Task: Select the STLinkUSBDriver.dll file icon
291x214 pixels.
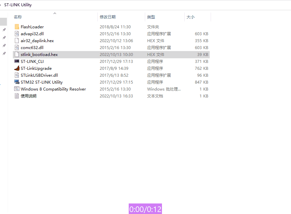Action: tap(17, 75)
